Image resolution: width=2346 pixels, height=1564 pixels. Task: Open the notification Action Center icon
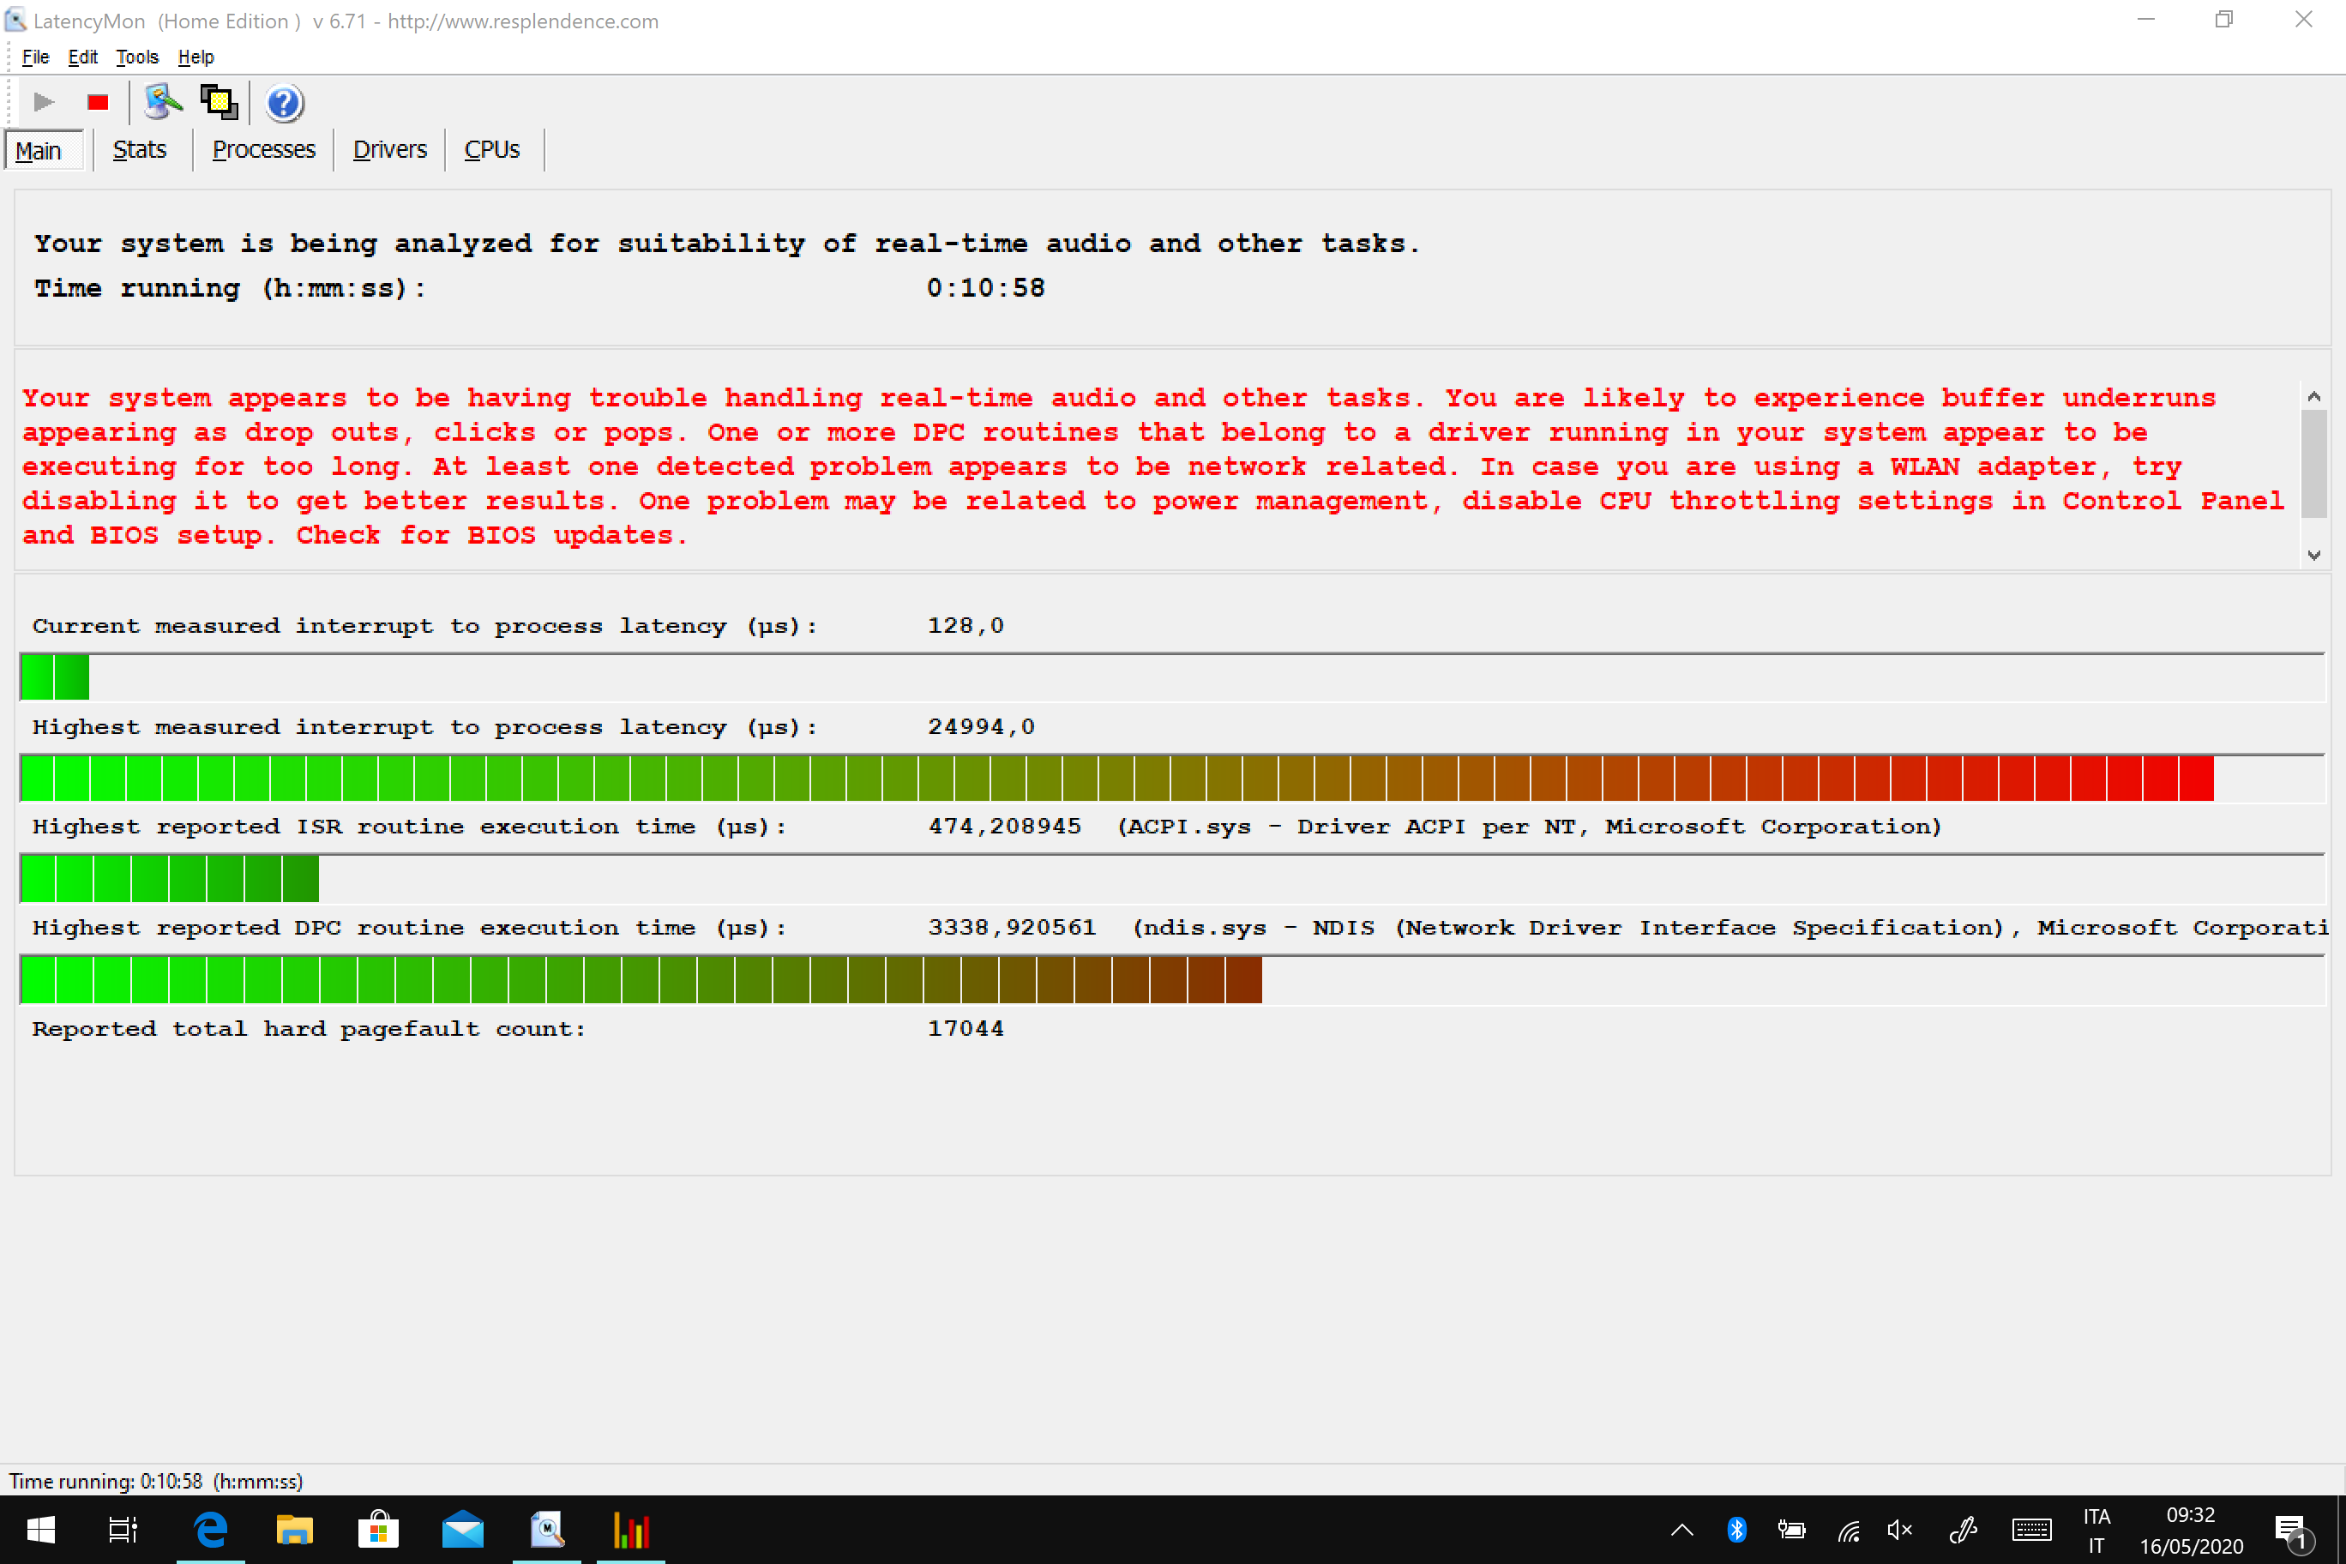pyautogui.click(x=2290, y=1529)
